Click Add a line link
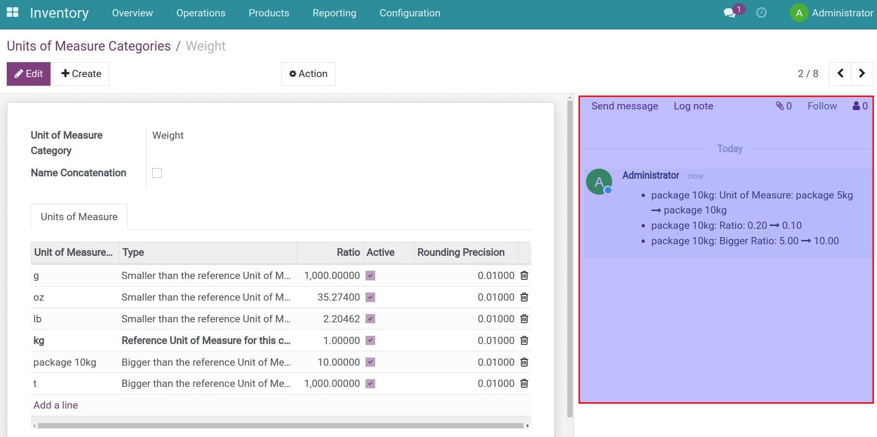This screenshot has height=437, width=877. pyautogui.click(x=56, y=405)
